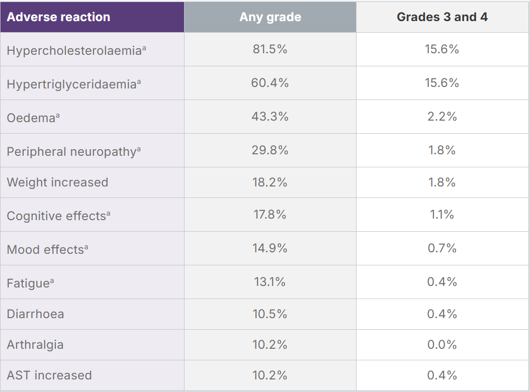Viewport: 530px width, 392px height.
Task: Select the Weight increased row label
Action: click(x=57, y=182)
